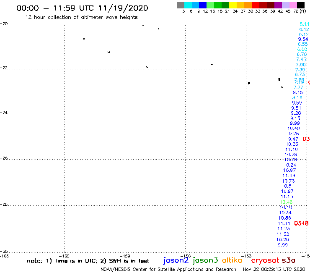Click the orange swatch in the color scale

coord(248,5)
